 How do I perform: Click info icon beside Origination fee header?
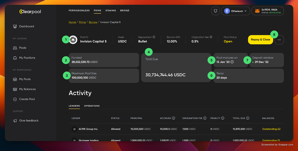pos(205,118)
